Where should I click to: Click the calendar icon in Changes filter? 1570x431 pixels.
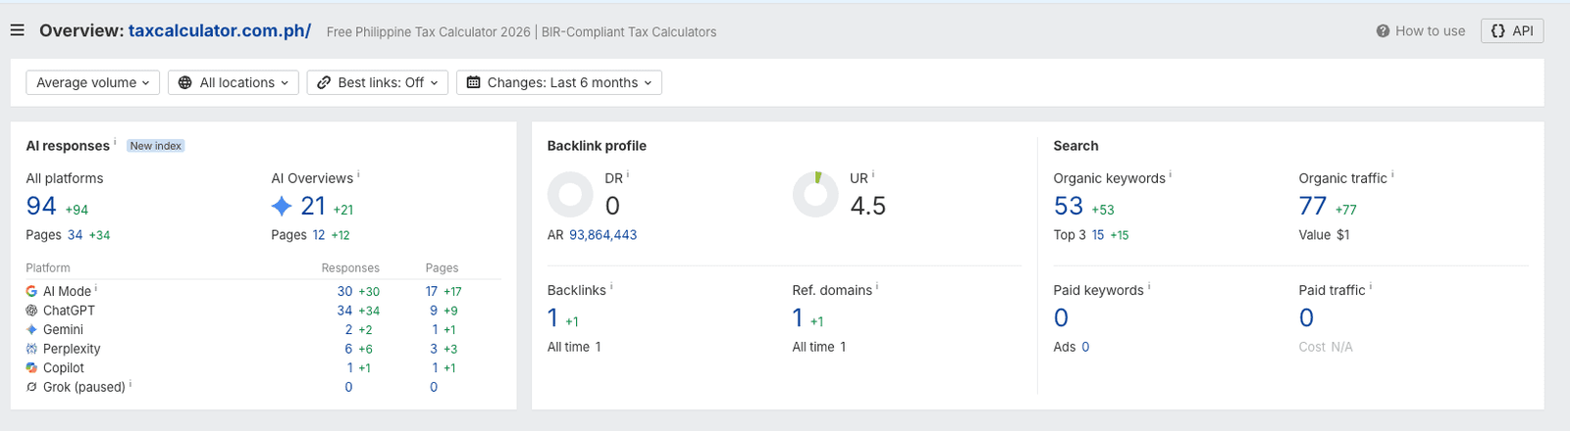[x=474, y=83]
